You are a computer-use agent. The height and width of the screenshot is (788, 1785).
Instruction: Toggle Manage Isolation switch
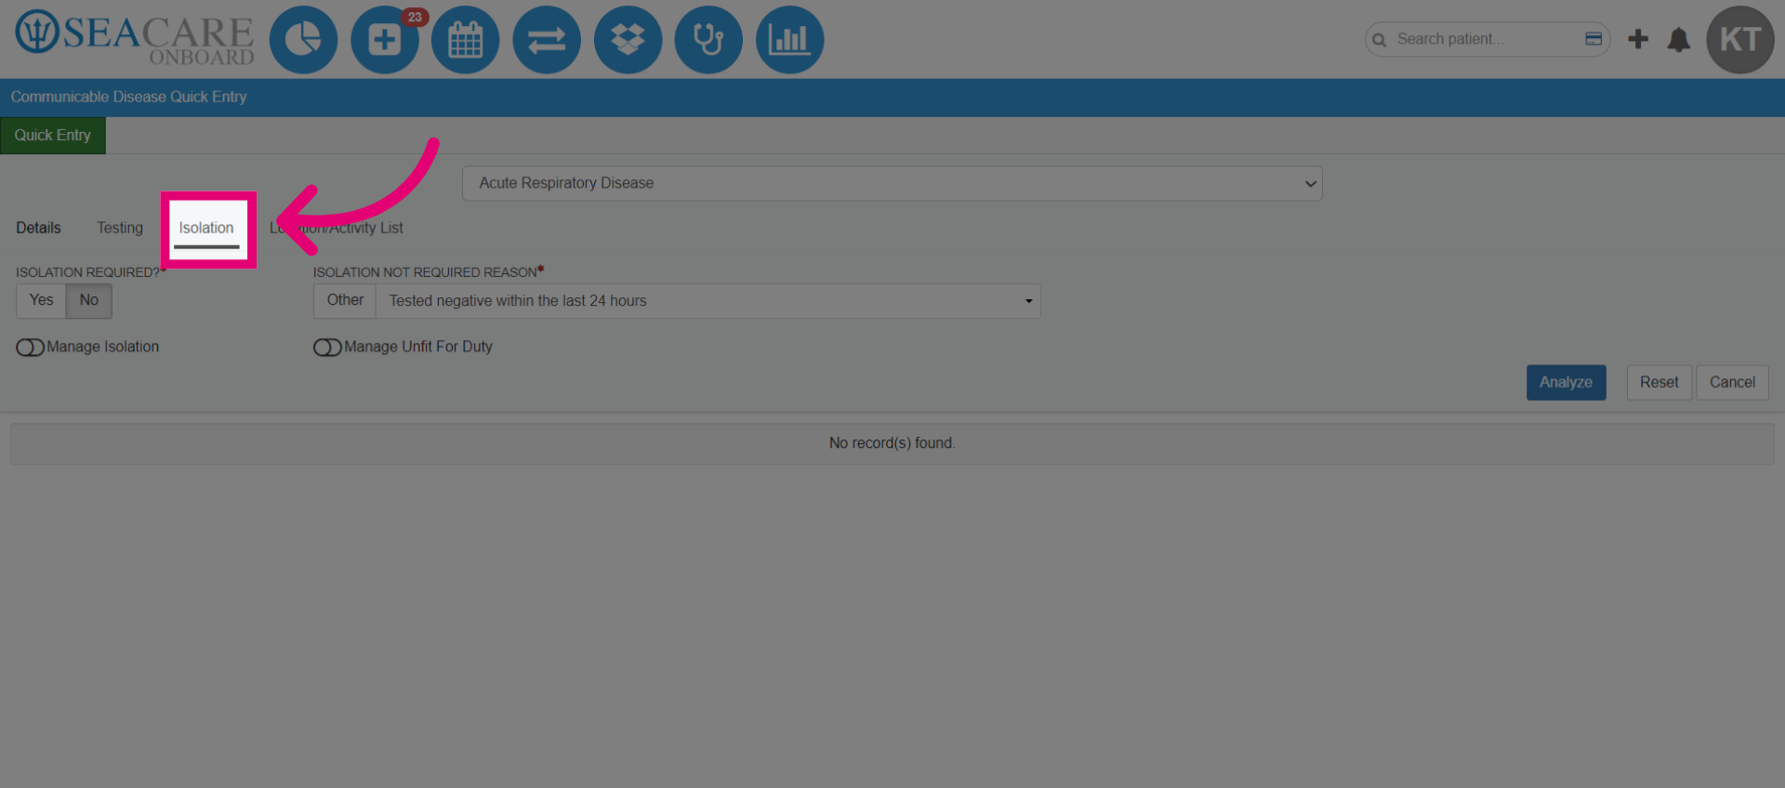click(30, 348)
